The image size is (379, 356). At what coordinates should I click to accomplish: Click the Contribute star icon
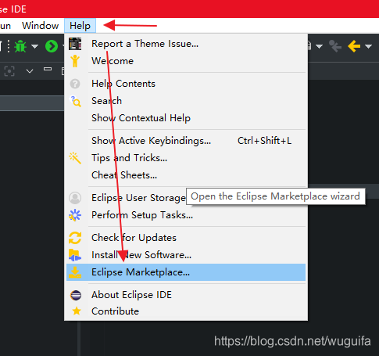pyautogui.click(x=77, y=311)
